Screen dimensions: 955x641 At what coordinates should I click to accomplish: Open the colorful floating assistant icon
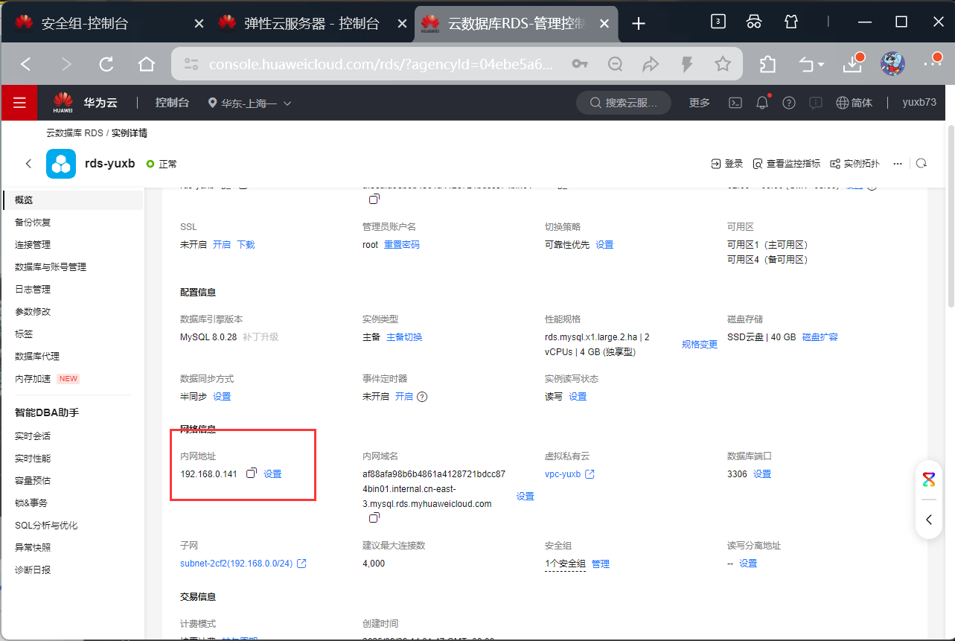929,479
